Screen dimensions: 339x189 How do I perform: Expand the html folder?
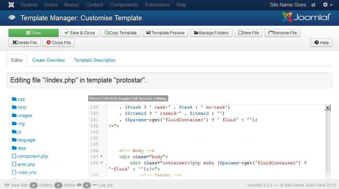[19, 107]
